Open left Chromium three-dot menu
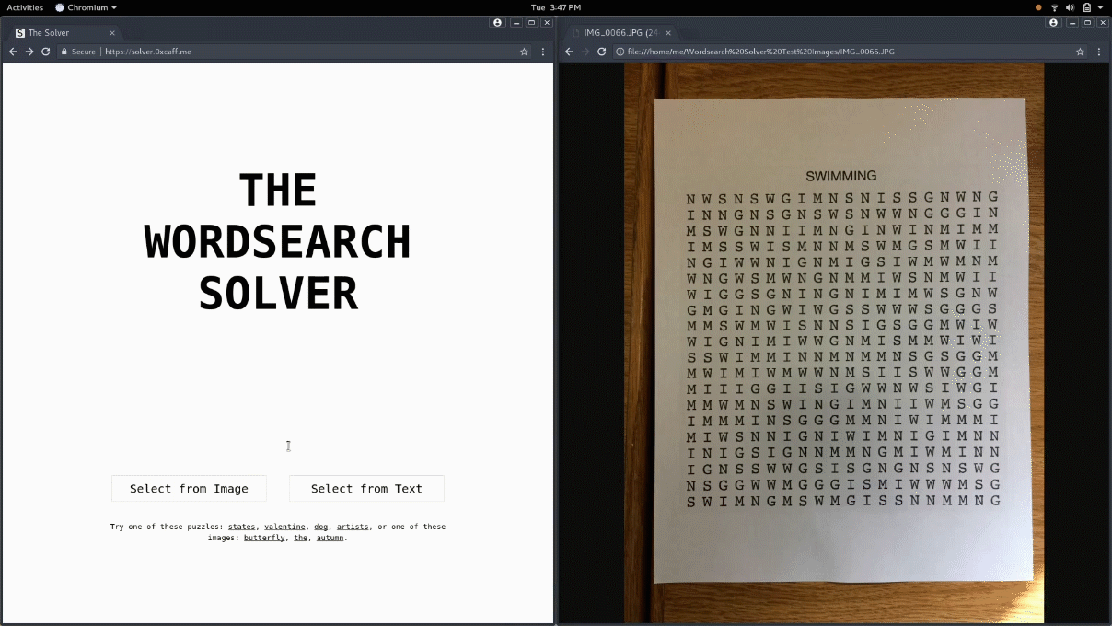1112x626 pixels. 543,52
